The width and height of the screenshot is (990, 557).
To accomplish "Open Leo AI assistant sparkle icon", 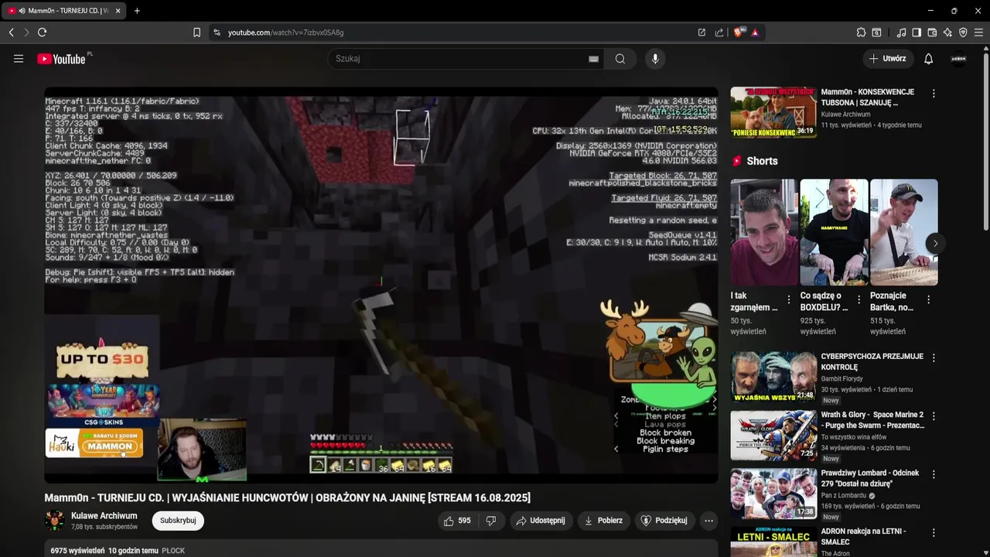I will pyautogui.click(x=947, y=32).
